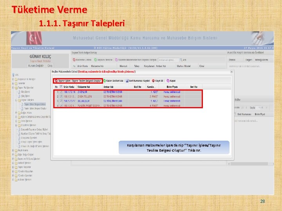This screenshot has width=282, height=211.
Task: Click the 'Çıkış' logout button
Action: (x=50, y=66)
